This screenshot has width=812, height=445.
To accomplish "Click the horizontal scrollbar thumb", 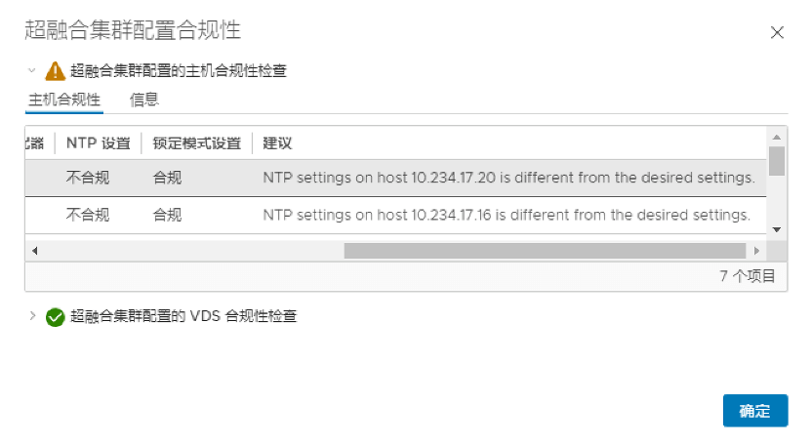I will point(545,251).
